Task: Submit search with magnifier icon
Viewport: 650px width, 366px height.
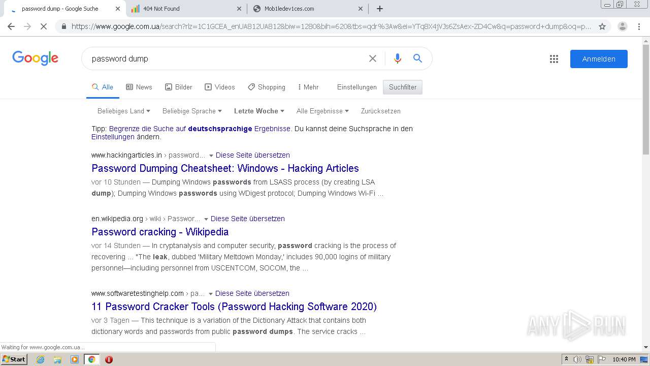Action: tap(417, 58)
